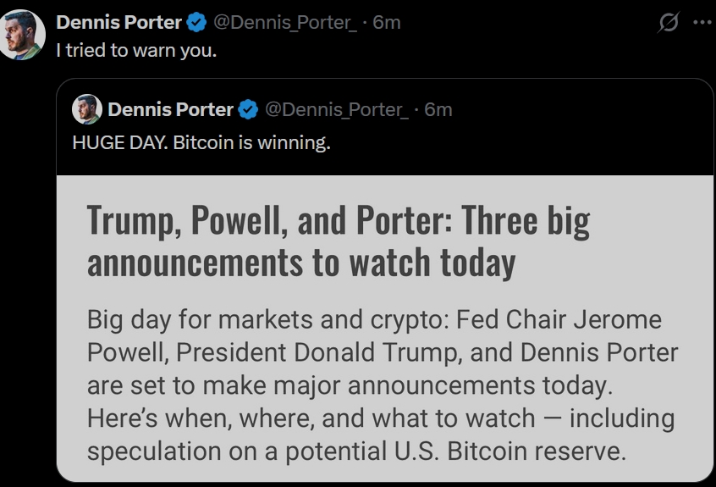716x487 pixels.
Task: Click the small avatar in the quoted tweet
Action: click(86, 109)
